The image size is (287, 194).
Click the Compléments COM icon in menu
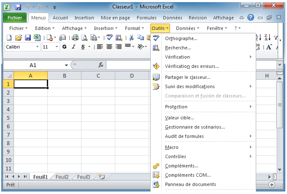click(156, 175)
